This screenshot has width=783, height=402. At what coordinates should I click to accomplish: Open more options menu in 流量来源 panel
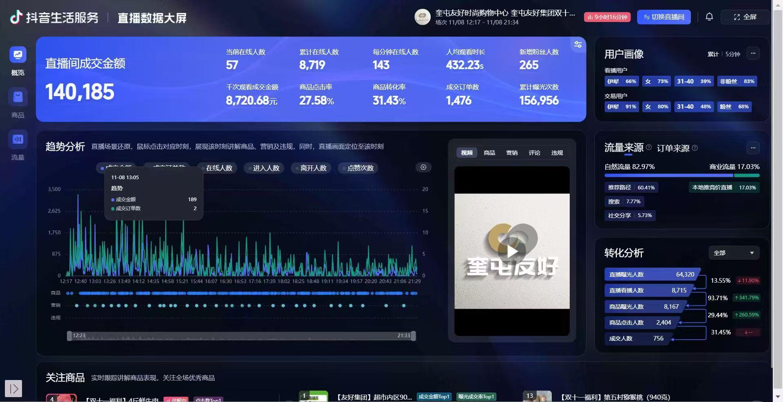tap(753, 148)
